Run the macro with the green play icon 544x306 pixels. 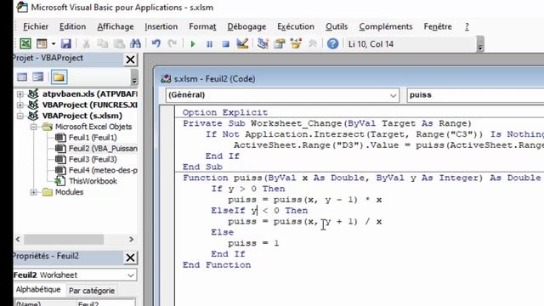coord(193,44)
